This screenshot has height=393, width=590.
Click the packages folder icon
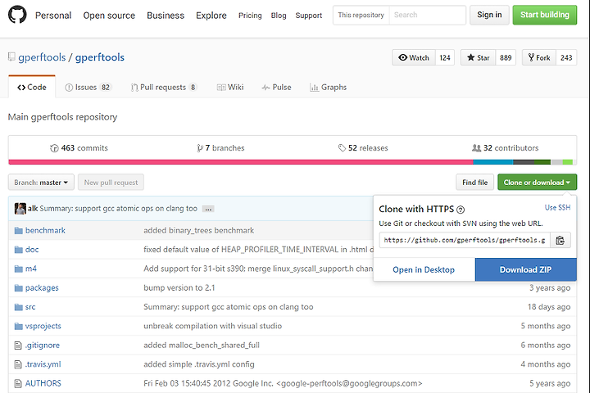point(18,288)
